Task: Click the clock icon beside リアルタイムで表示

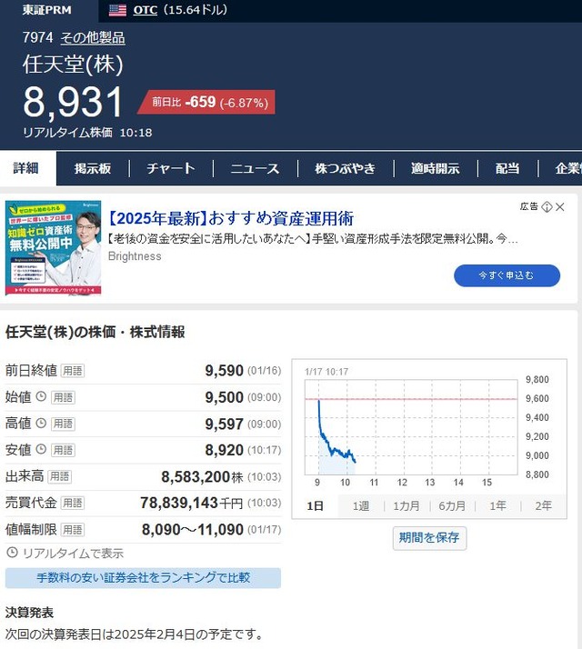Action: click(x=13, y=552)
